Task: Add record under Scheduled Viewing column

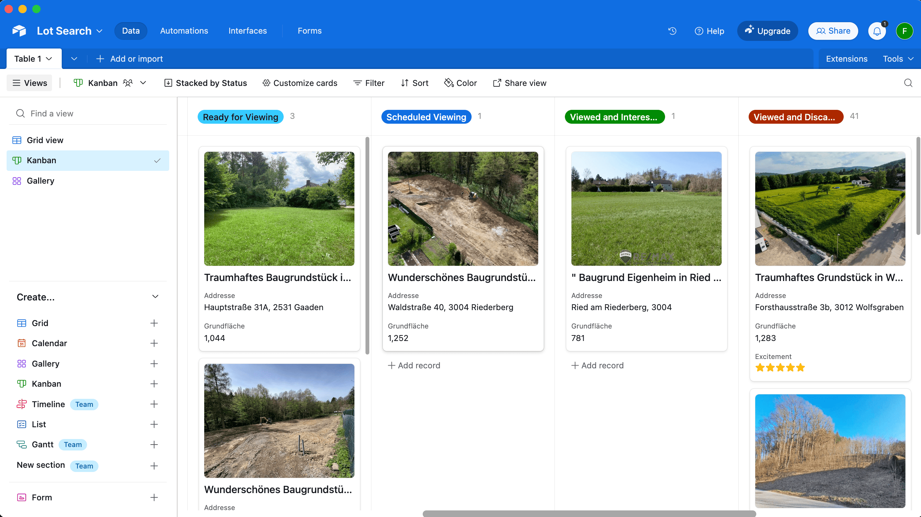Action: coord(414,365)
